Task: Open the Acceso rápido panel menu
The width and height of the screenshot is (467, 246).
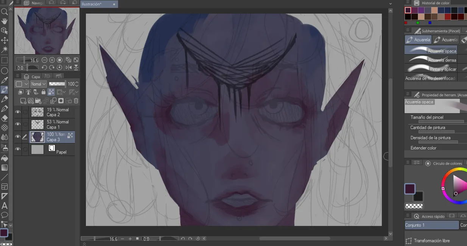Action: coord(408,216)
